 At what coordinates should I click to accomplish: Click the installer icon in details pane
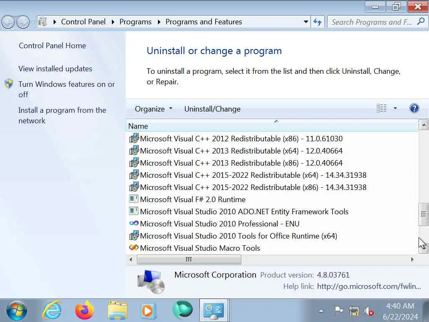coord(151,281)
